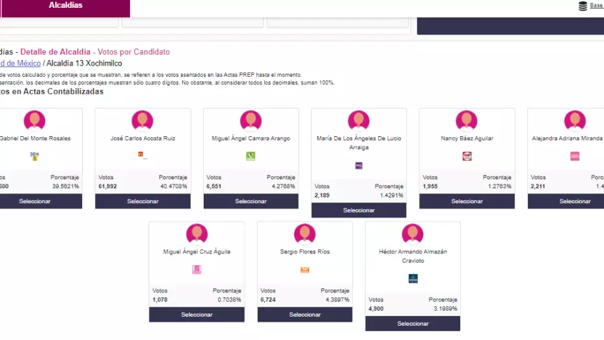604x340 pixels.
Task: Click the vote count 1,078
Action: (x=160, y=300)
